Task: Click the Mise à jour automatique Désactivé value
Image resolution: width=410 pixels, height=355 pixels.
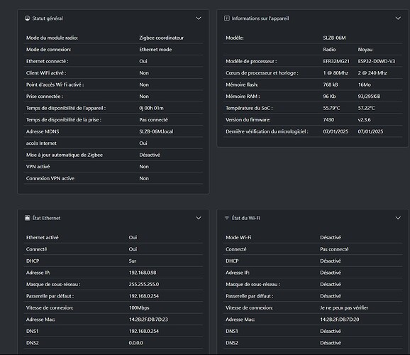Action: pyautogui.click(x=150, y=155)
